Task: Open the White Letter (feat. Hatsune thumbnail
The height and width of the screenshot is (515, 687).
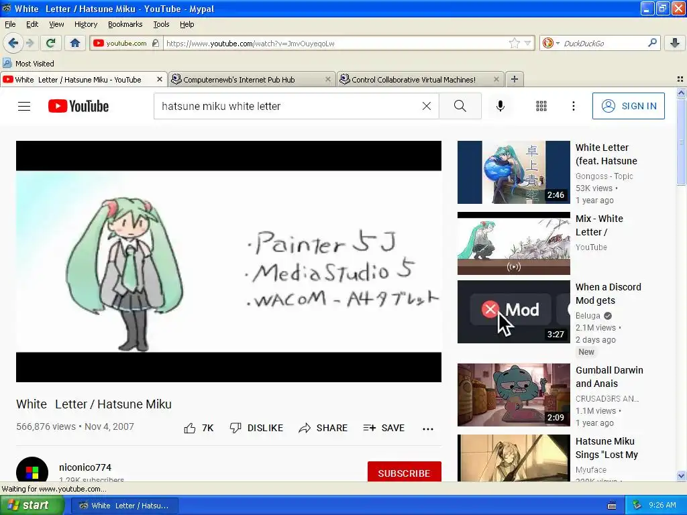Action: click(x=514, y=172)
